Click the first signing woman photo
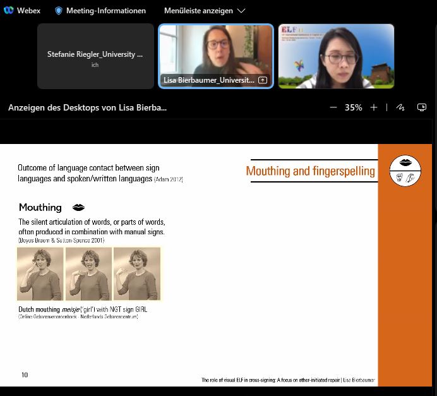Screen dimensions: 437x396 click(40, 273)
